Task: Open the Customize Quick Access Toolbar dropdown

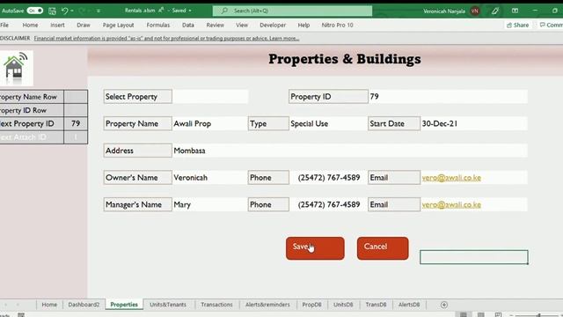Action: (x=99, y=11)
